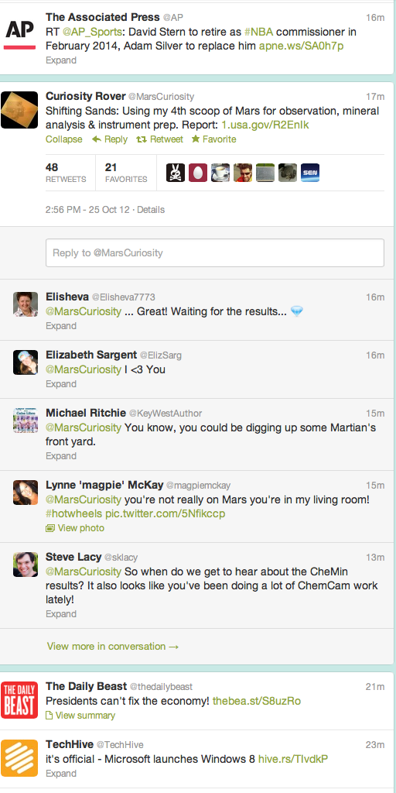Collapse the Curiosity Rover tweet
This screenshot has width=396, height=793.
[63, 139]
